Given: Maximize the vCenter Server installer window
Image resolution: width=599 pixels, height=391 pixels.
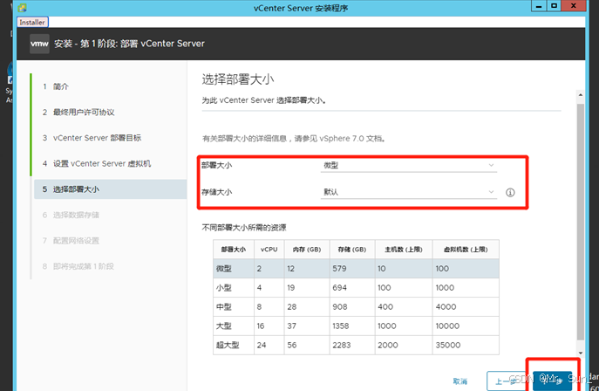Looking at the screenshot, I should [555, 6].
